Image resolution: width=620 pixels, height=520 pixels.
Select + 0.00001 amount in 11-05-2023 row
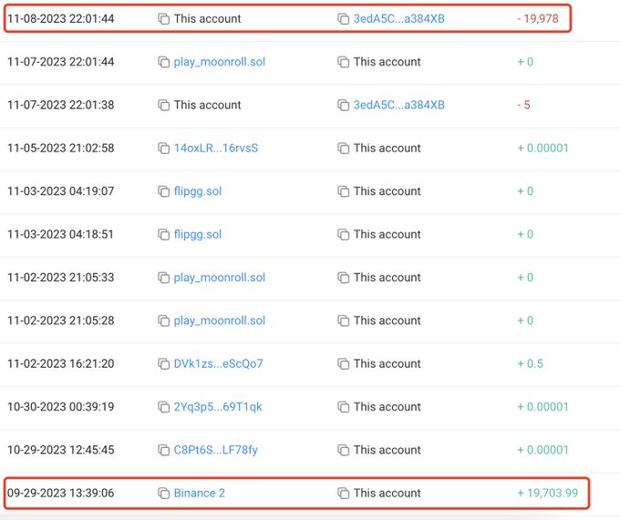[542, 148]
